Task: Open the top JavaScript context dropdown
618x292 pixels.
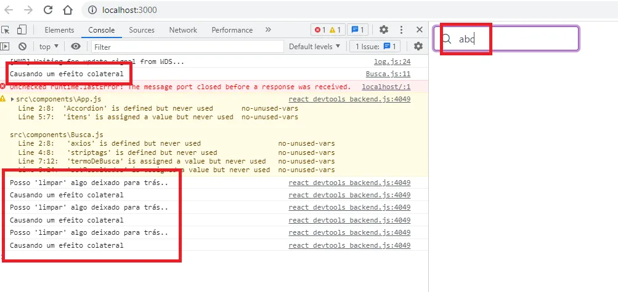Action: click(x=49, y=46)
